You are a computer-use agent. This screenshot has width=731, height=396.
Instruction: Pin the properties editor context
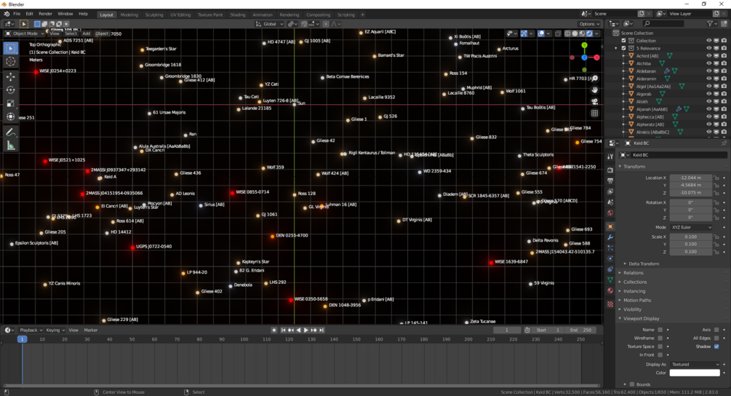[x=724, y=143]
